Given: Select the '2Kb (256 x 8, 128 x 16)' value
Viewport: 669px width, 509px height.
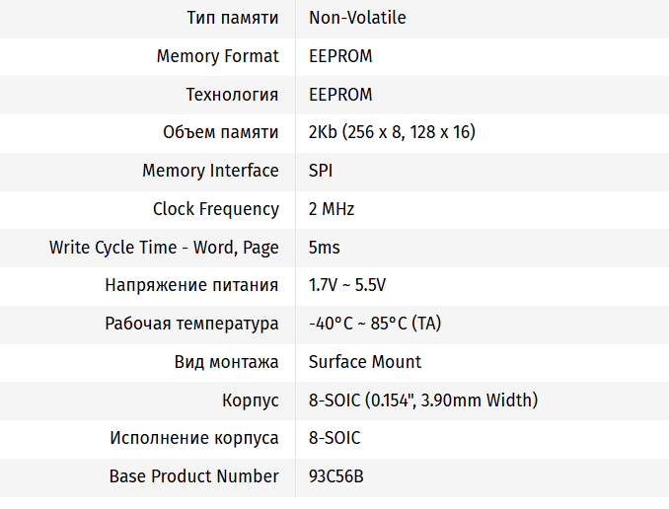Looking at the screenshot, I should pyautogui.click(x=392, y=132).
